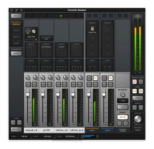Switch to the SENDS view
The height and width of the screenshot is (149, 154).
tap(16, 43)
